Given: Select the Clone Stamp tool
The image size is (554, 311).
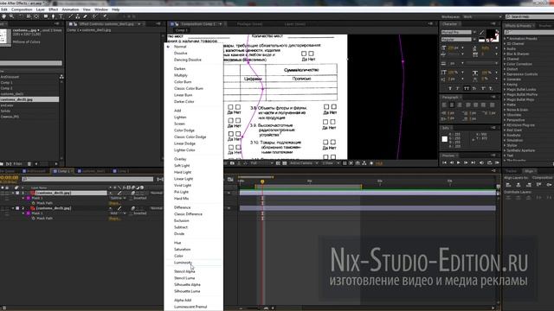Looking at the screenshot, I should 78,16.
